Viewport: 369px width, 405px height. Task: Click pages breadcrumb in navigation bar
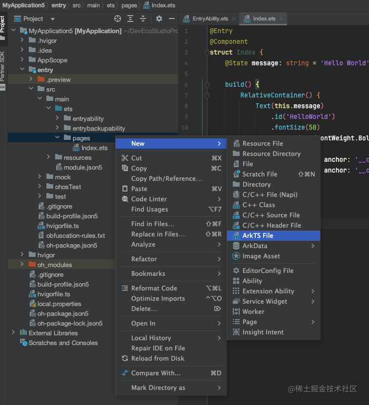point(129,5)
